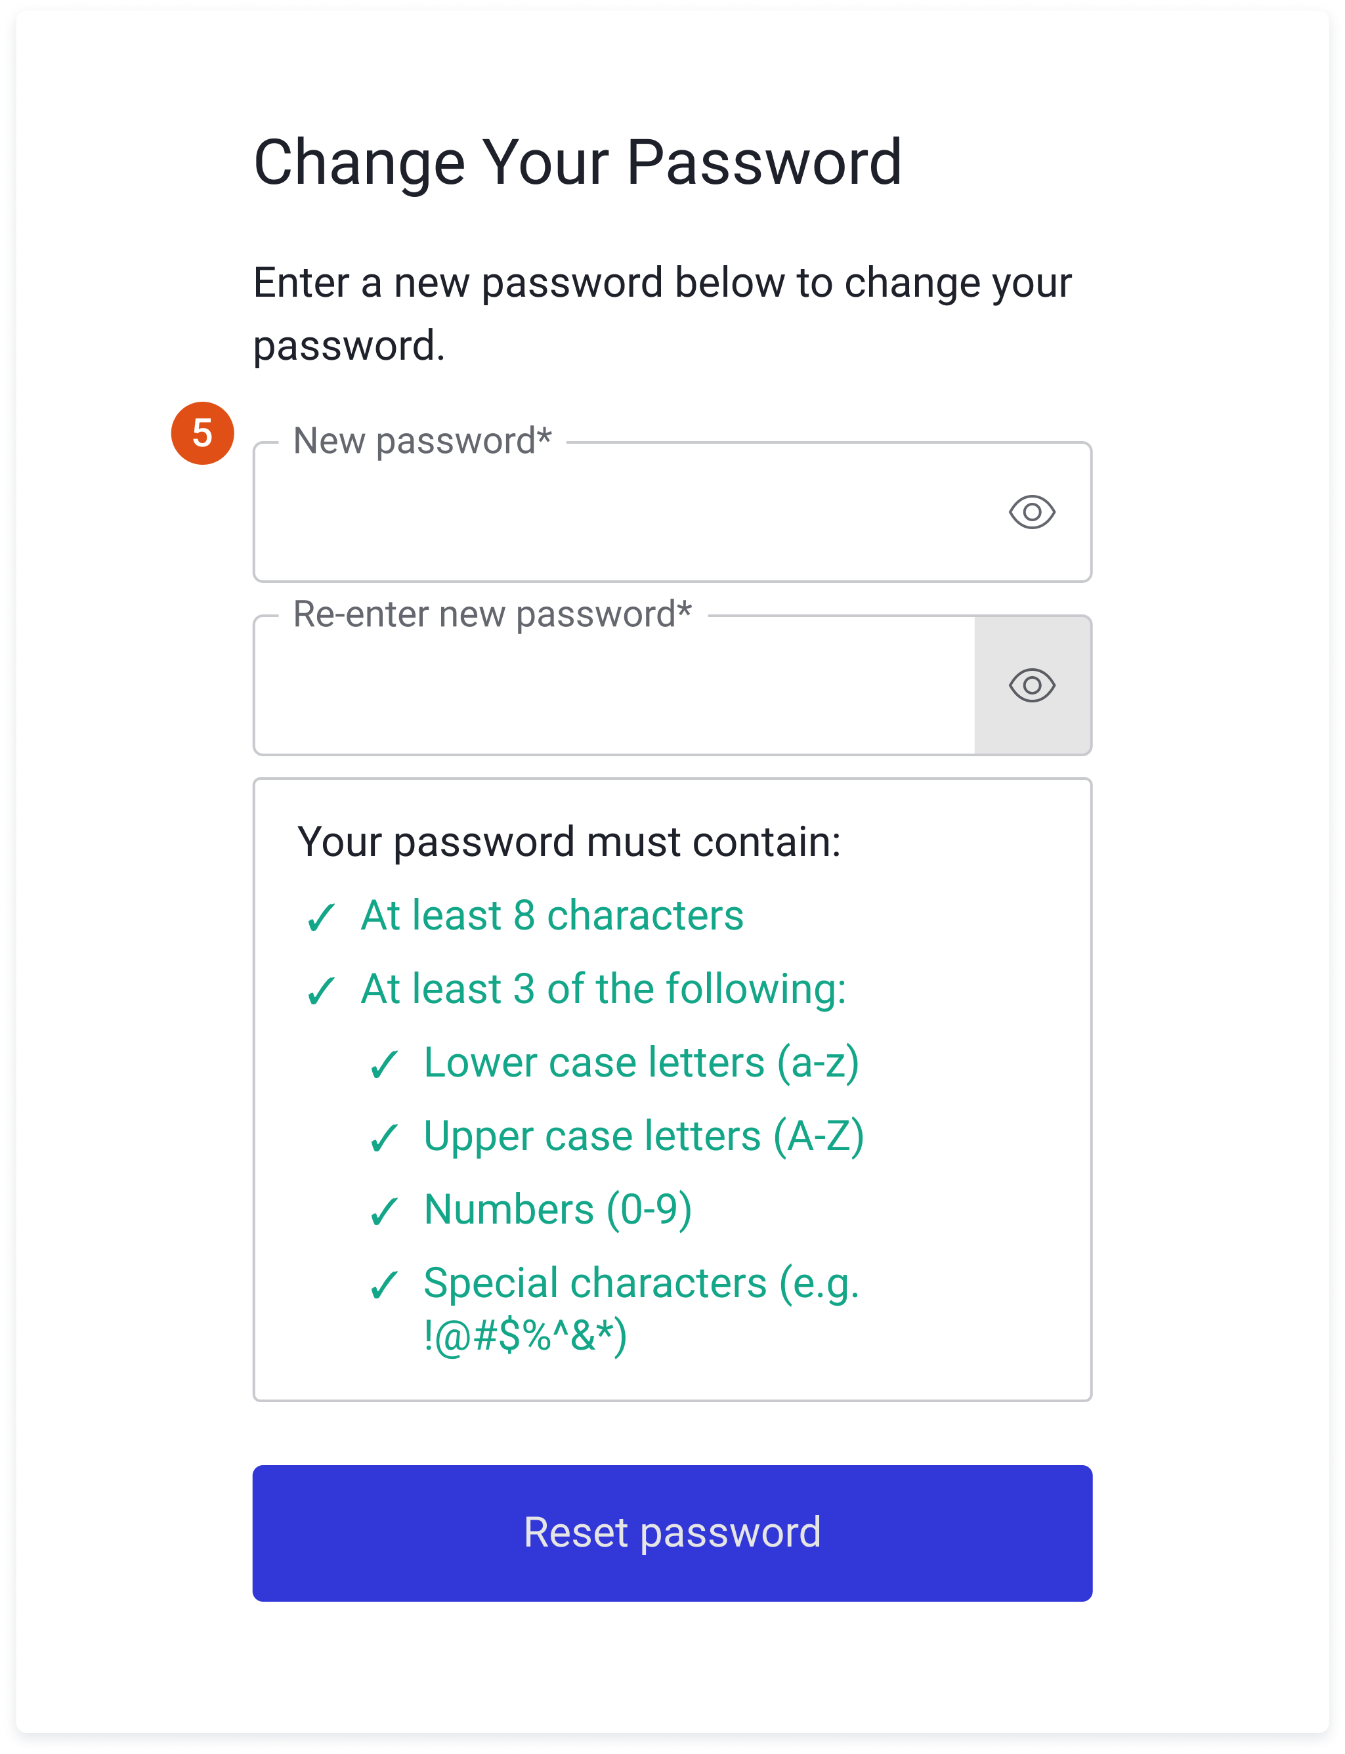Click the 'At least 8 characters' requirement text
This screenshot has width=1345, height=1754.
coord(551,916)
